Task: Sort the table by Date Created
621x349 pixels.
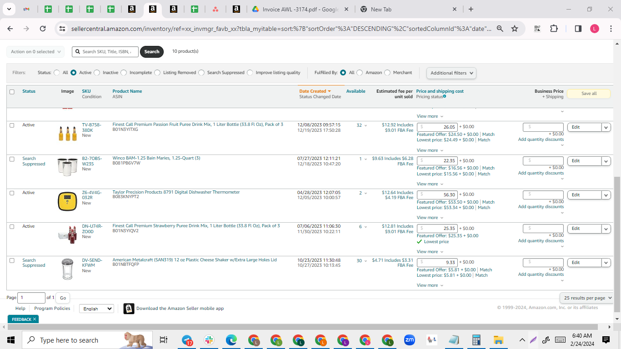Action: coord(315,91)
